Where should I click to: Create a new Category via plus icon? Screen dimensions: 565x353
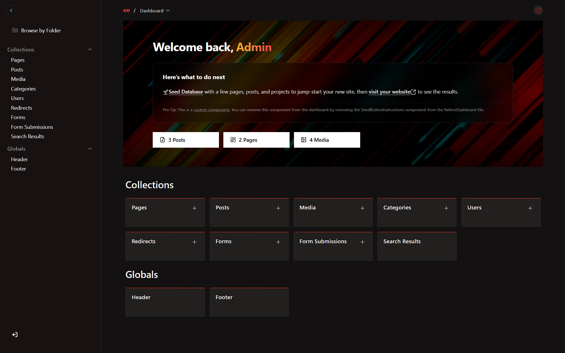pos(446,208)
